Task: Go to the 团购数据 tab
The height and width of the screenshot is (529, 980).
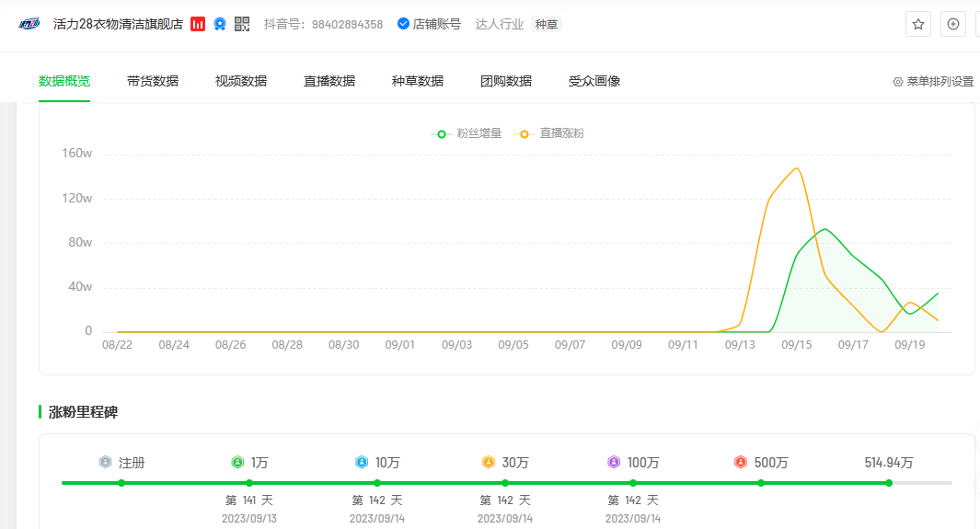Action: pyautogui.click(x=506, y=81)
